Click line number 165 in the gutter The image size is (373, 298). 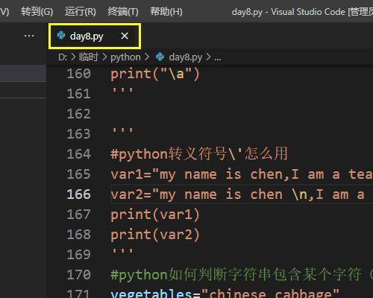click(78, 174)
